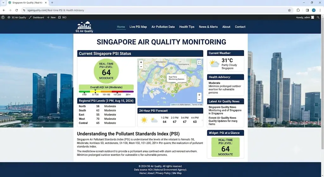The height and width of the screenshot is (177, 324).
Task: Bookmark this page with the star icon
Action: [x=289, y=10]
